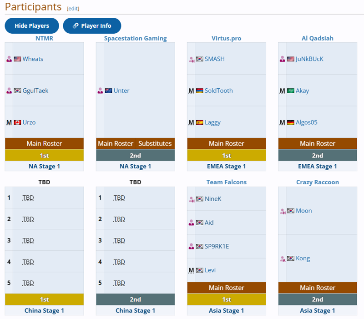Click the role icon next to NineK
This screenshot has width=364, height=319.
click(x=192, y=199)
